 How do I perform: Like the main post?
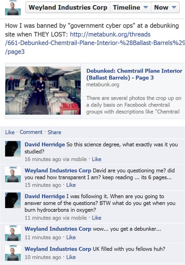click(x=10, y=132)
